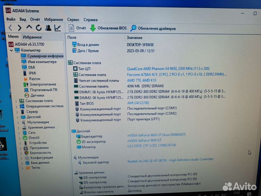Expand the Хранение данных tree node
Screen dimensions: 261x196
tap(18, 127)
